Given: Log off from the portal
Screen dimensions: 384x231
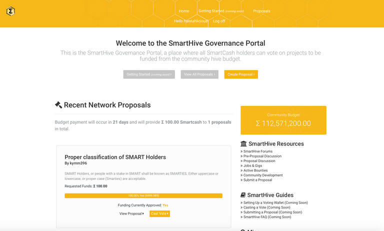Looking at the screenshot, I should point(219,21).
